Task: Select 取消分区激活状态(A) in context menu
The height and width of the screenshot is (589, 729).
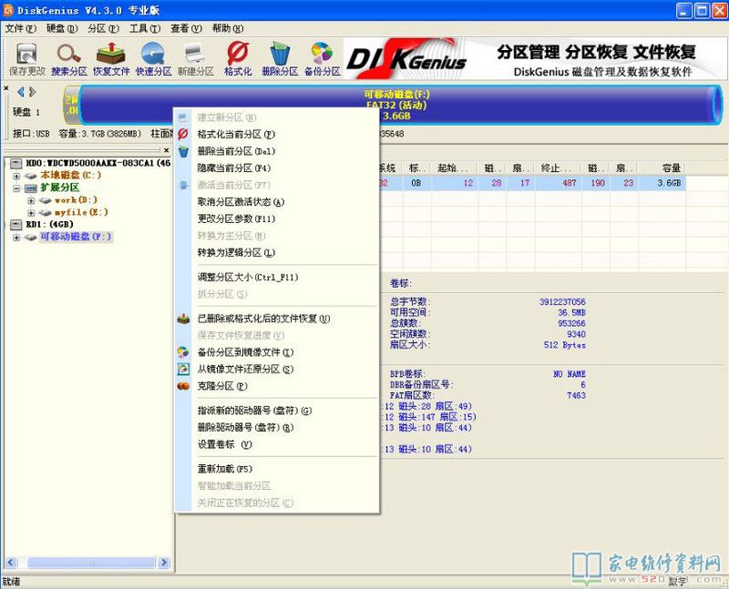Action: 277,201
